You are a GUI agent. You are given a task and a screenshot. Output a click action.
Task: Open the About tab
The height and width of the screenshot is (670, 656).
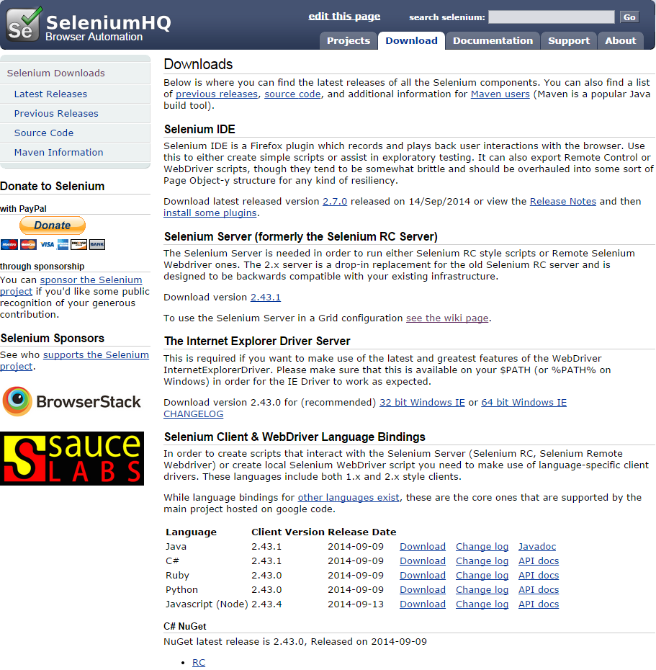click(620, 41)
